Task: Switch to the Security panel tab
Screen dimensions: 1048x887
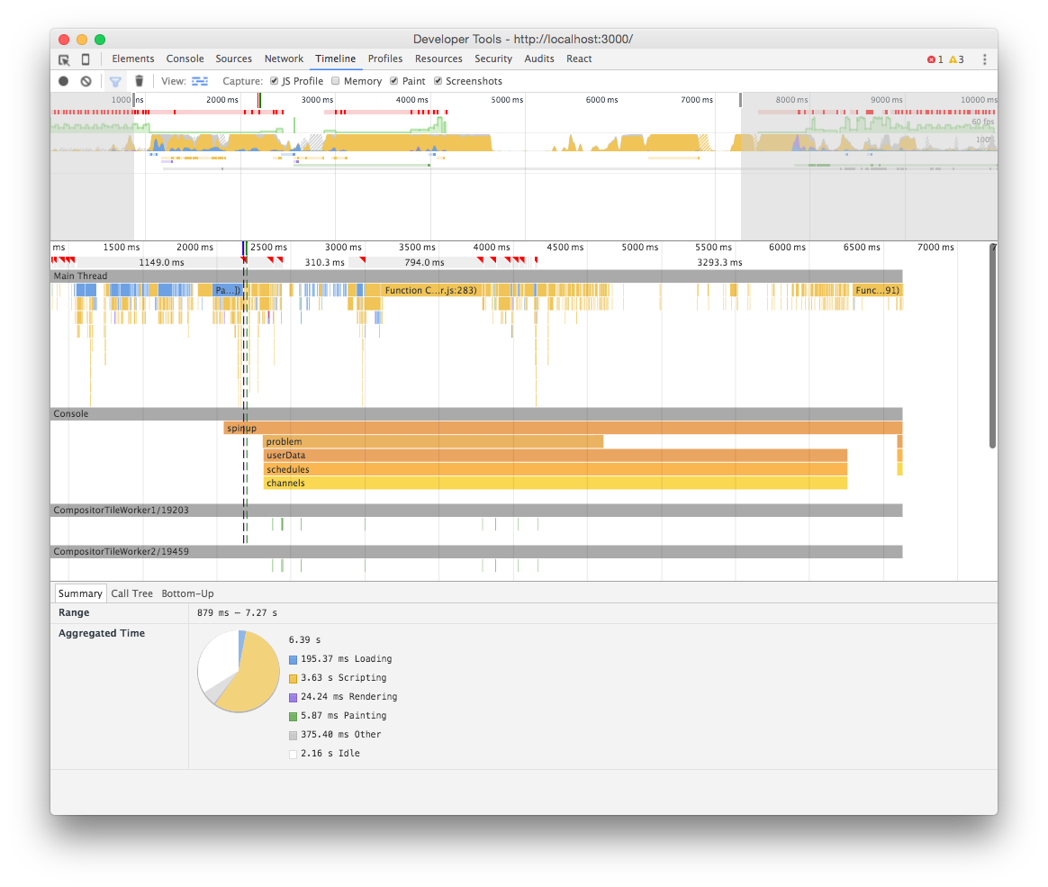Action: pos(493,59)
